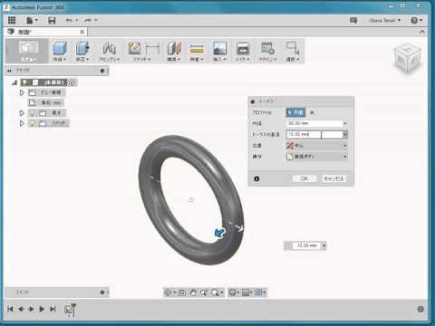Open inner diameter field dropdown arrow

345,123
